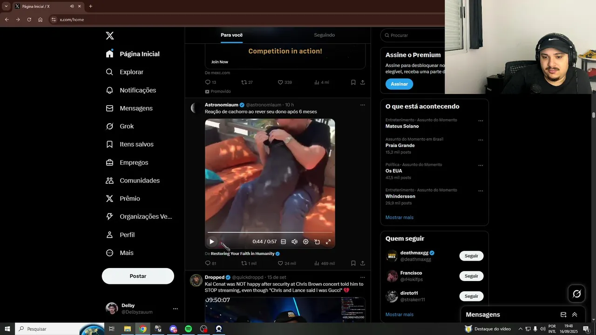Open more options for Mateus Solano trend

[481, 121]
